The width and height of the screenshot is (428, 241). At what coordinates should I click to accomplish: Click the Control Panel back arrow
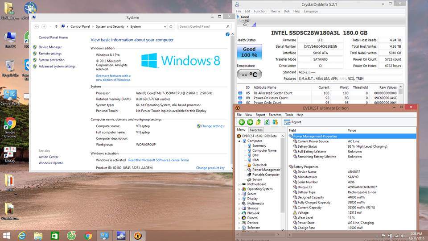click(x=36, y=26)
